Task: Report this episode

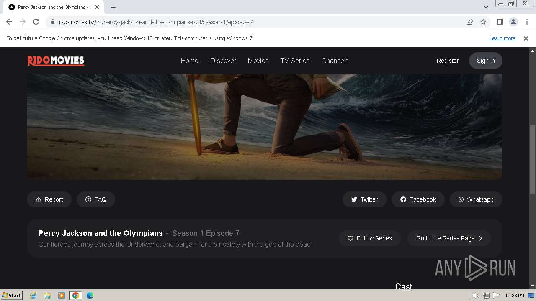Action: (49, 199)
